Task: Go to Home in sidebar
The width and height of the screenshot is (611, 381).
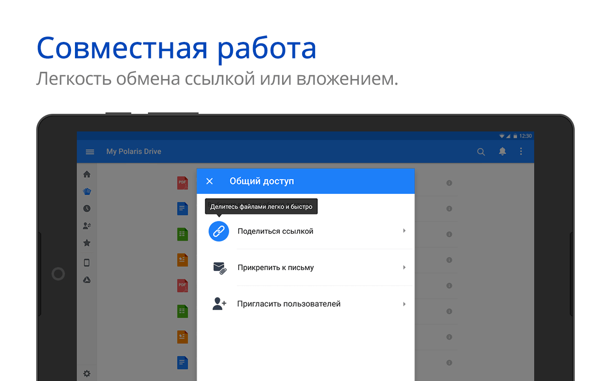Action: [87, 174]
